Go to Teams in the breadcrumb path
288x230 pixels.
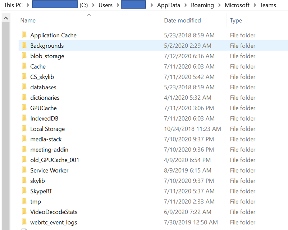pos(268,5)
